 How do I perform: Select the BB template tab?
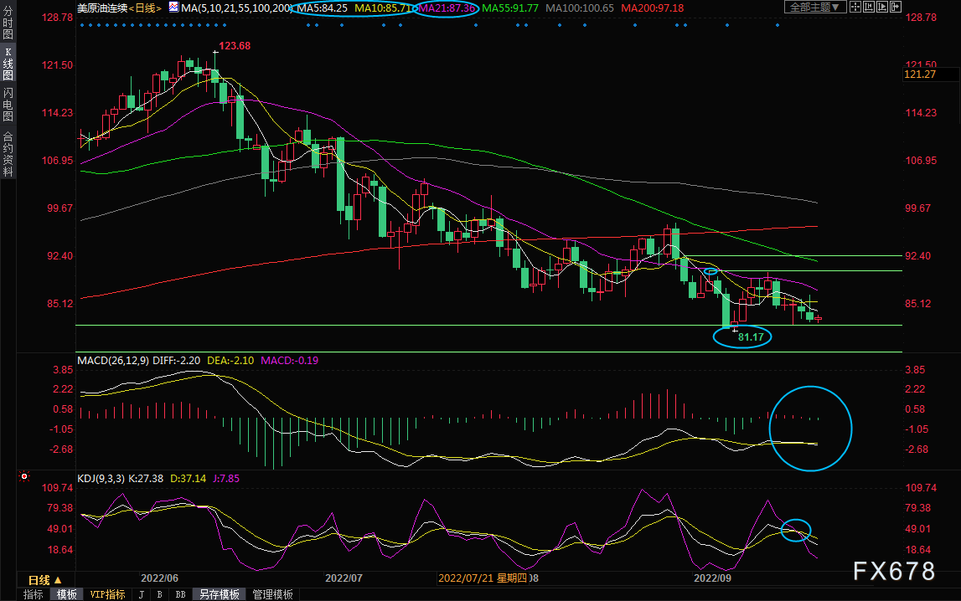point(180,594)
